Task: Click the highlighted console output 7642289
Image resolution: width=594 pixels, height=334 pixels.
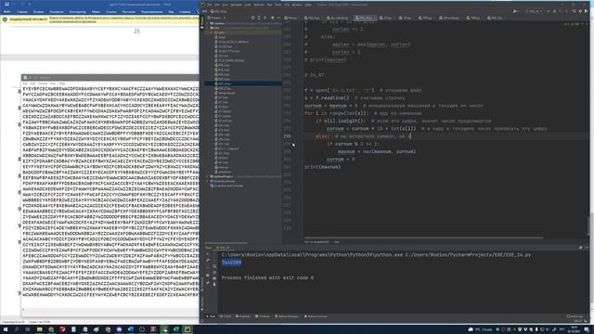Action: click(231, 263)
